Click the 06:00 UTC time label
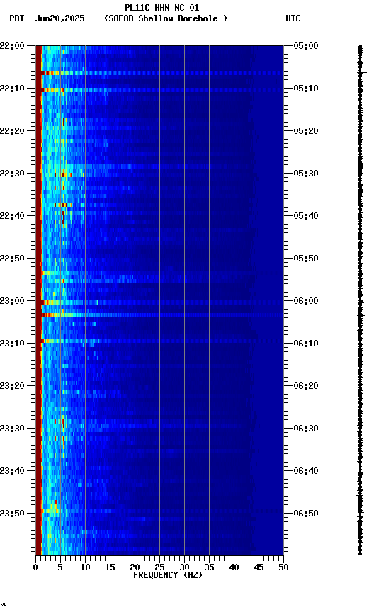The width and height of the screenshot is (391, 612). point(306,301)
